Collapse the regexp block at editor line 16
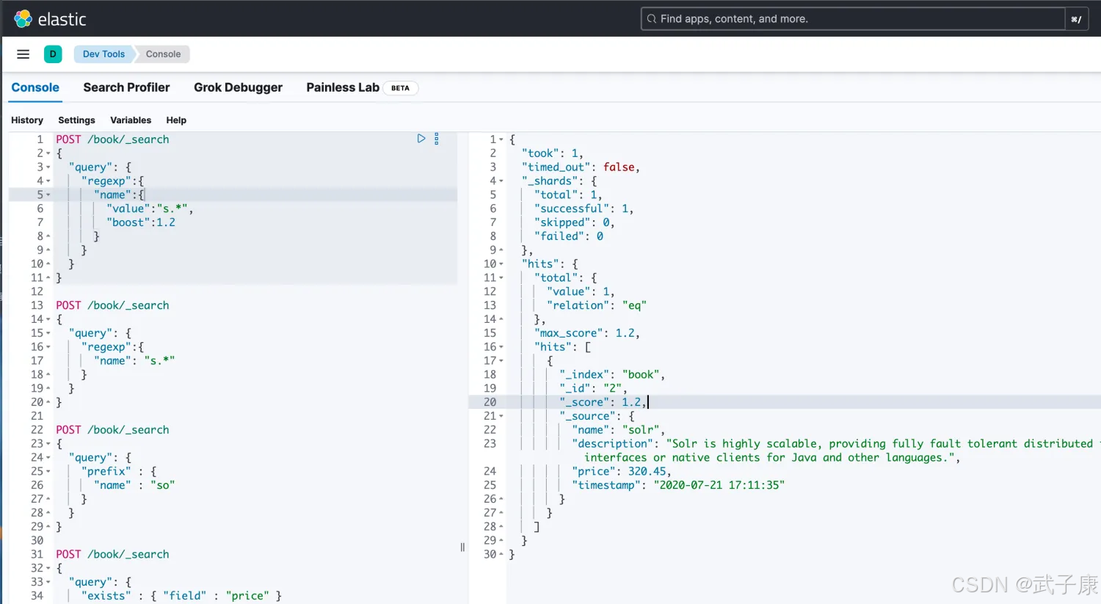This screenshot has width=1101, height=604. (x=48, y=347)
